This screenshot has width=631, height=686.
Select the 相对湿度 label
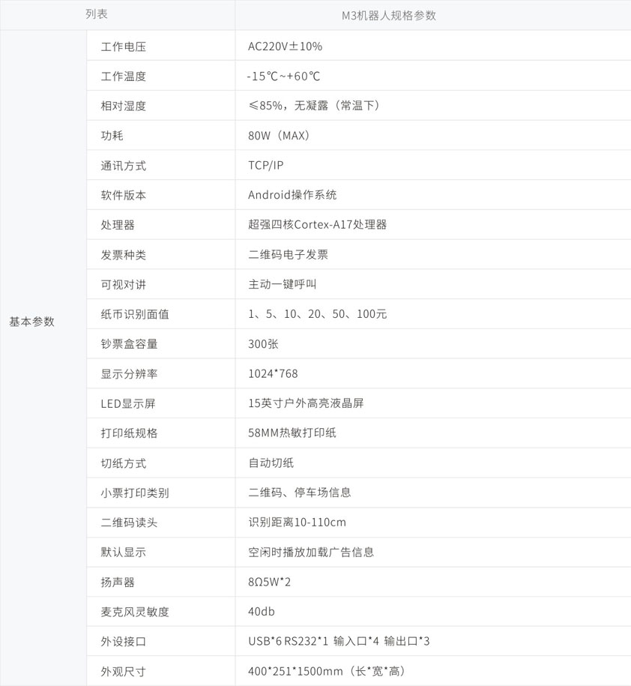tap(124, 106)
